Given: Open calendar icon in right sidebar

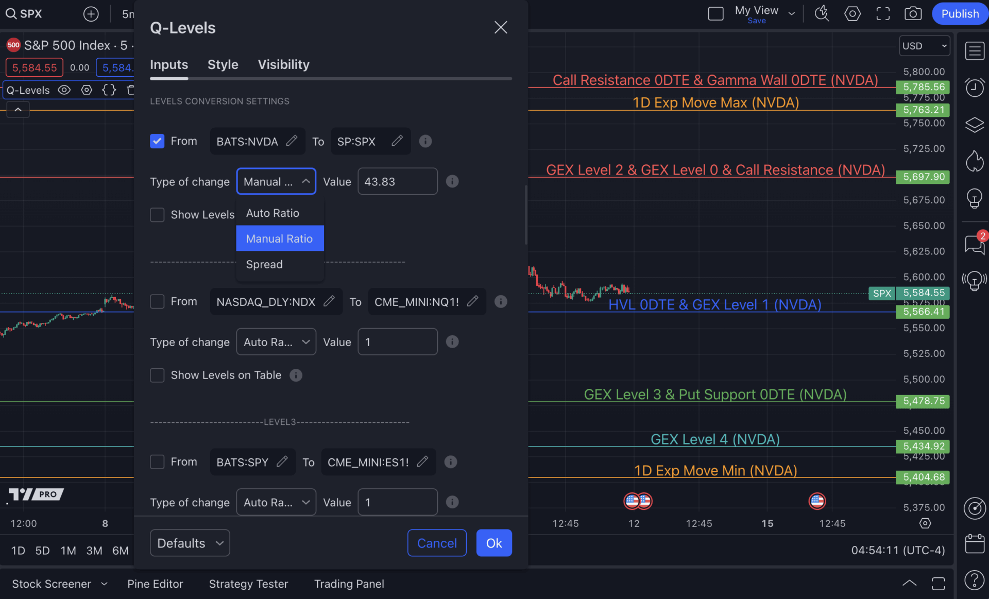Looking at the screenshot, I should 975,544.
